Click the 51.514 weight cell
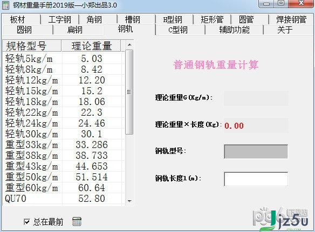The height and width of the screenshot is (232, 315). coord(92,177)
